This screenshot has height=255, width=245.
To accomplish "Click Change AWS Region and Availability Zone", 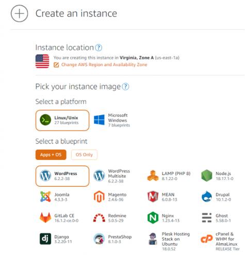I will (x=104, y=65).
